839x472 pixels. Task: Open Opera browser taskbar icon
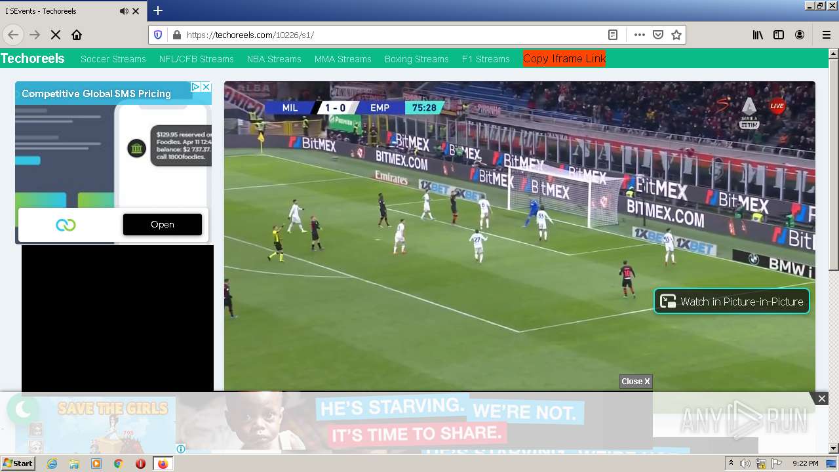140,463
